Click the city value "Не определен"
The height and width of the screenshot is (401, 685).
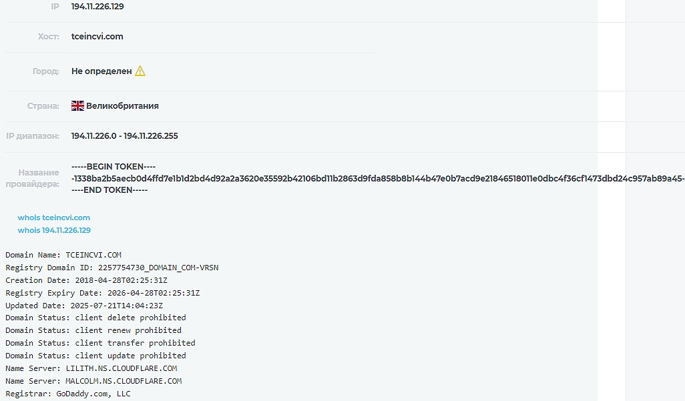101,71
